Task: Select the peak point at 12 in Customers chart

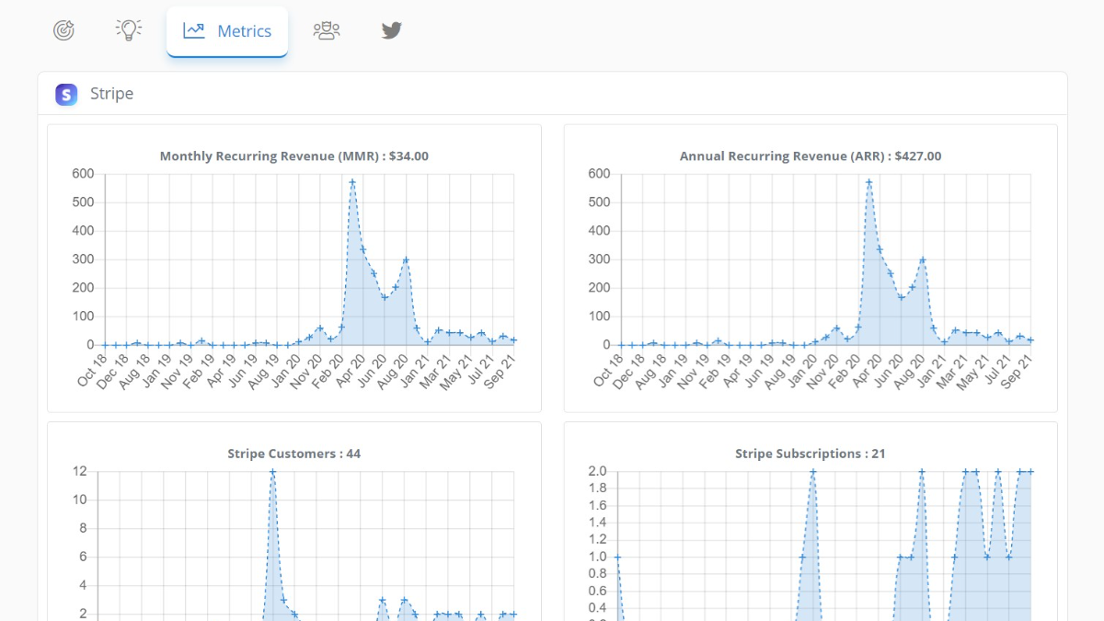Action: (272, 472)
